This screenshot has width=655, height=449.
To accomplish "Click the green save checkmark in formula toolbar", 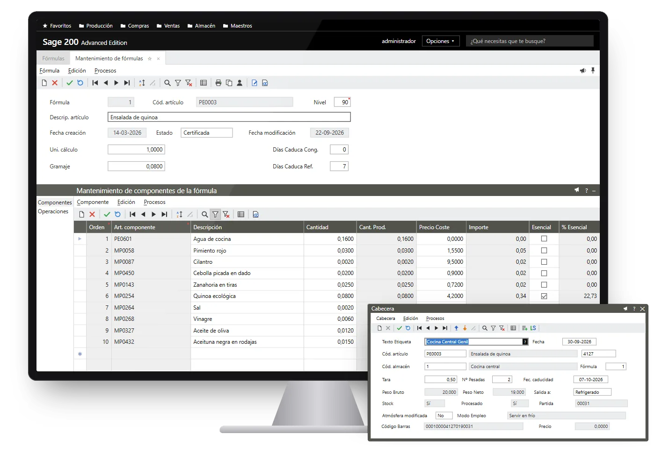I will point(70,83).
